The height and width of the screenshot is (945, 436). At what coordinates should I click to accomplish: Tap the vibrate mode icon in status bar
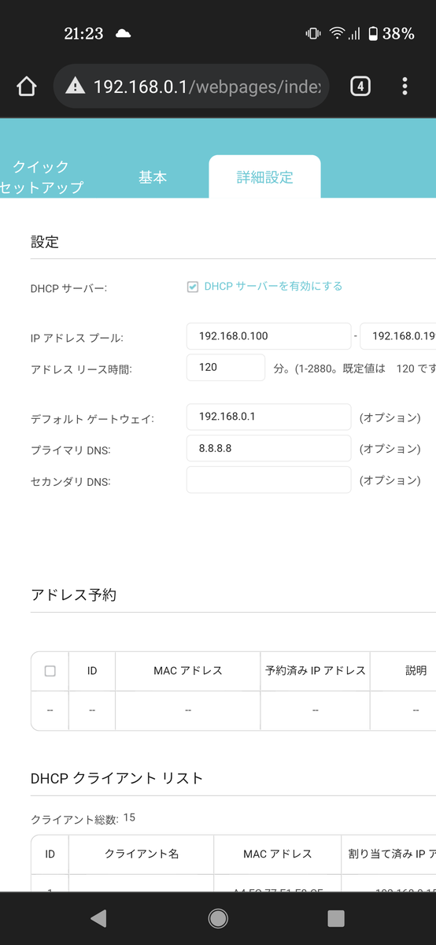pos(313,33)
